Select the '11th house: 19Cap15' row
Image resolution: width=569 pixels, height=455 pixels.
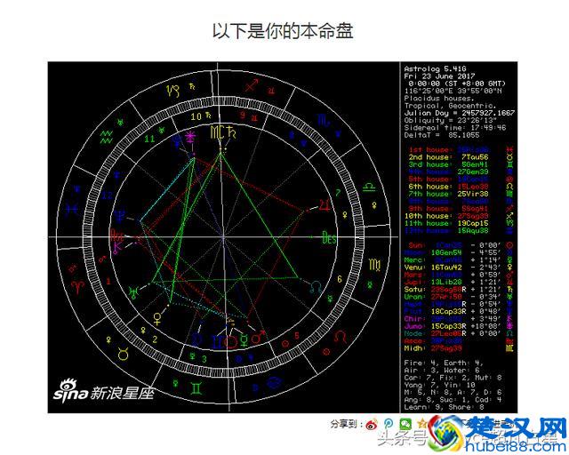point(459,223)
